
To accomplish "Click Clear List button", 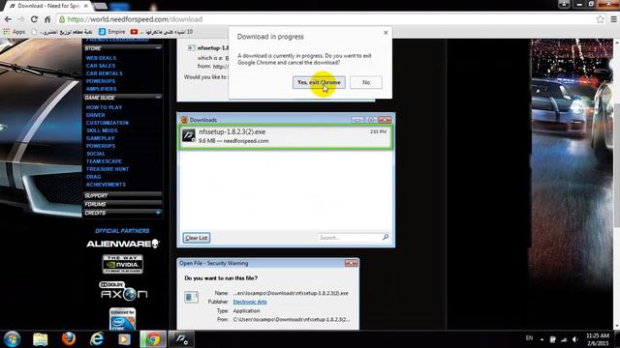I will click(x=197, y=238).
